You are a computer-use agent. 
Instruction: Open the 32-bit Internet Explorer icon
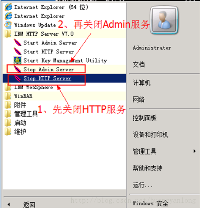(x=8, y=16)
